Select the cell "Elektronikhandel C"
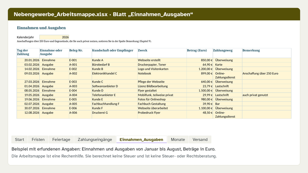Viewport: 308px width, 173px height. pyautogui.click(x=115, y=75)
